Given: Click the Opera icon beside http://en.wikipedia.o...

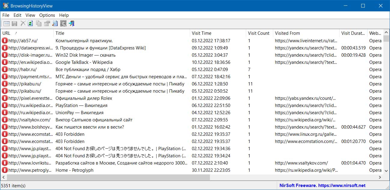Looking at the screenshot, I should point(5,62).
